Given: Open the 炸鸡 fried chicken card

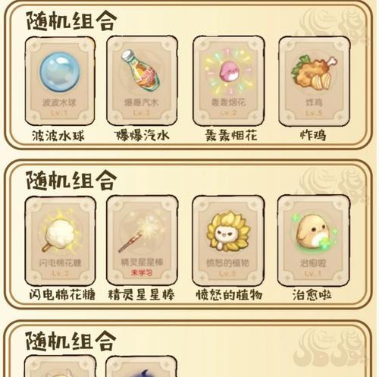Looking at the screenshot, I should pyautogui.click(x=315, y=81).
